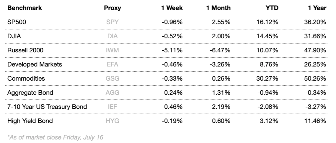The image size is (336, 143).
Task: Open the SPY proxy ticker
Action: pyautogui.click(x=112, y=22)
